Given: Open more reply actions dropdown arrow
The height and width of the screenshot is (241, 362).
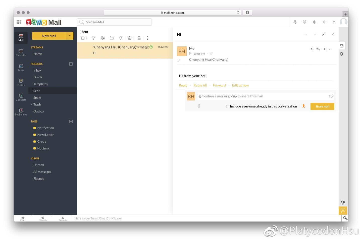Looking at the screenshot, I should (330, 49).
